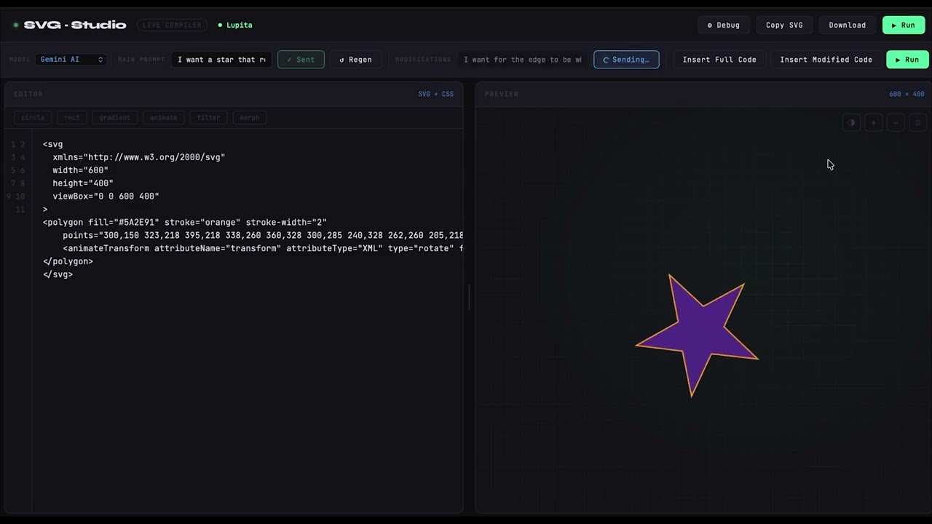
Task: Click the SVG Studio logo
Action: (x=74, y=25)
